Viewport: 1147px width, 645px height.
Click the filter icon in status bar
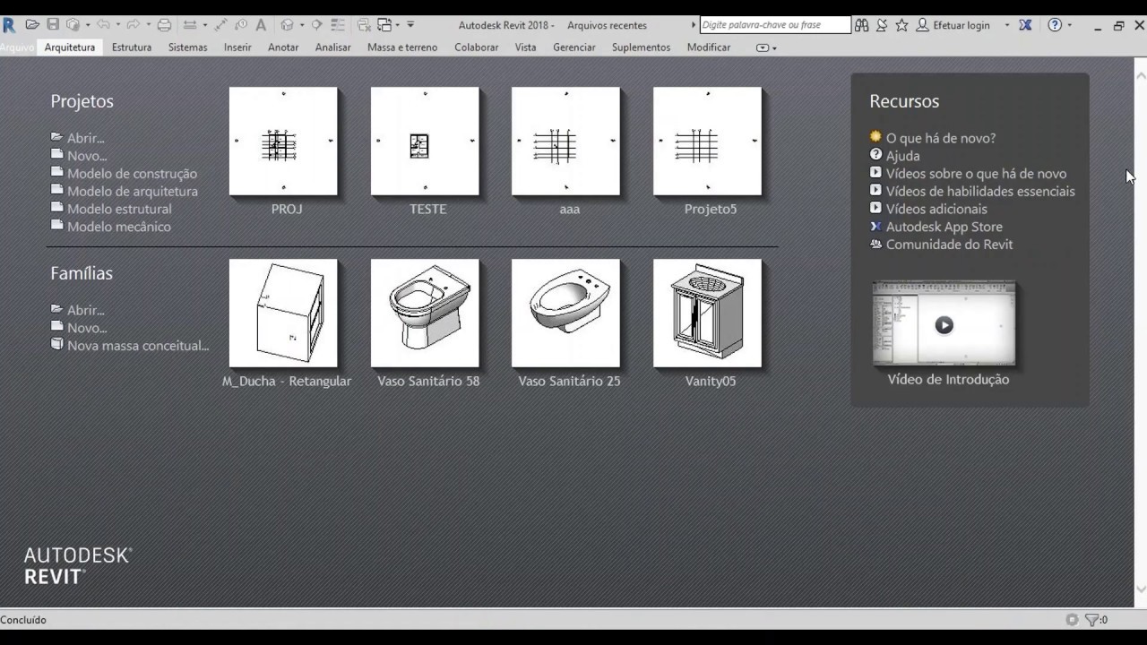point(1092,619)
